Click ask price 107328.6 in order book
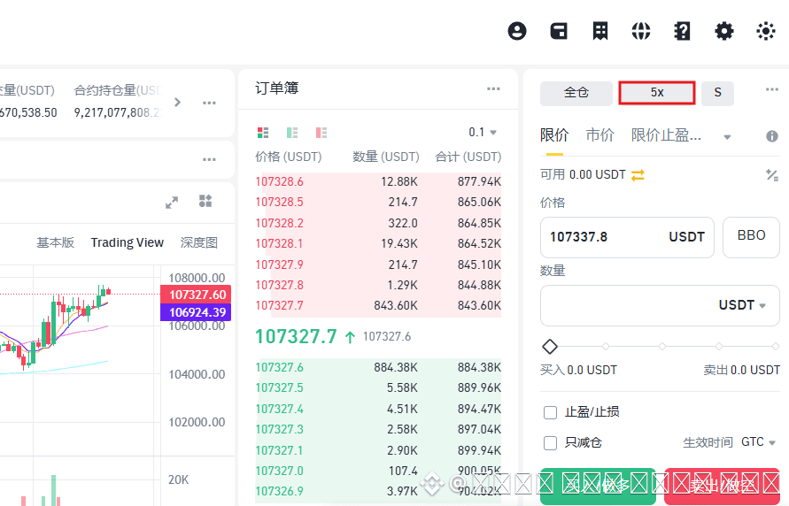Image resolution: width=789 pixels, height=506 pixels. tap(279, 181)
